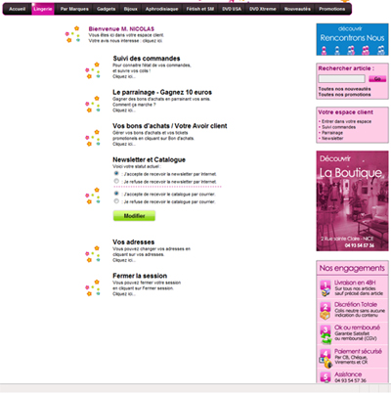Click the flower icon beside Fermer la session
Image resolution: width=391 pixels, height=393 pixels.
[93, 287]
